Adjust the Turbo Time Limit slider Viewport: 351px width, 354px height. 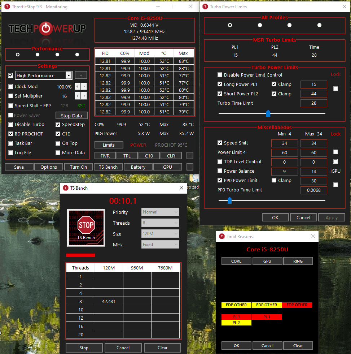click(268, 113)
